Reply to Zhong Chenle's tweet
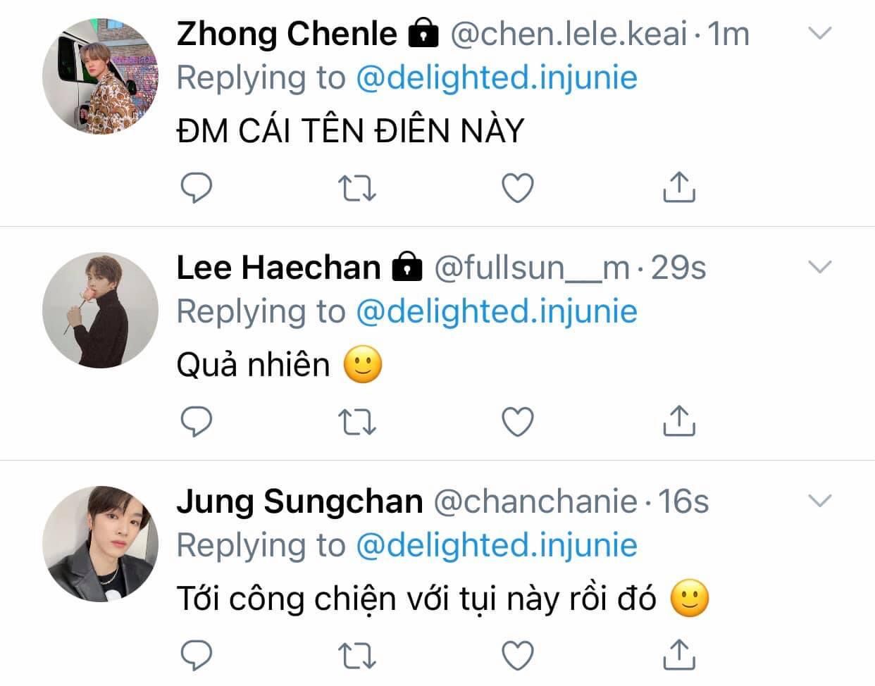Screen dimensions: 875x686 197,187
